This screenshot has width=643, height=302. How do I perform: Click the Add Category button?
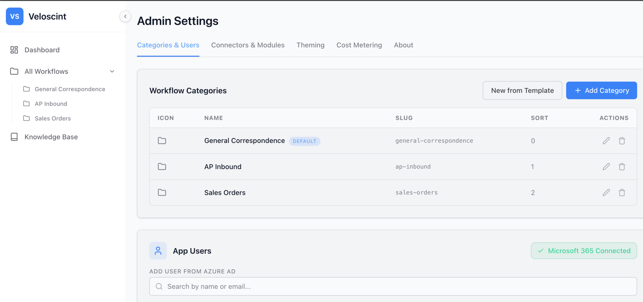(x=602, y=90)
